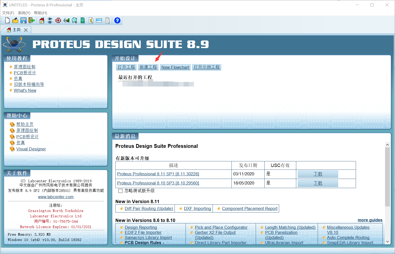The width and height of the screenshot is (395, 254).
Task: Click the Close Project door icon
Action: (x=32, y=20)
